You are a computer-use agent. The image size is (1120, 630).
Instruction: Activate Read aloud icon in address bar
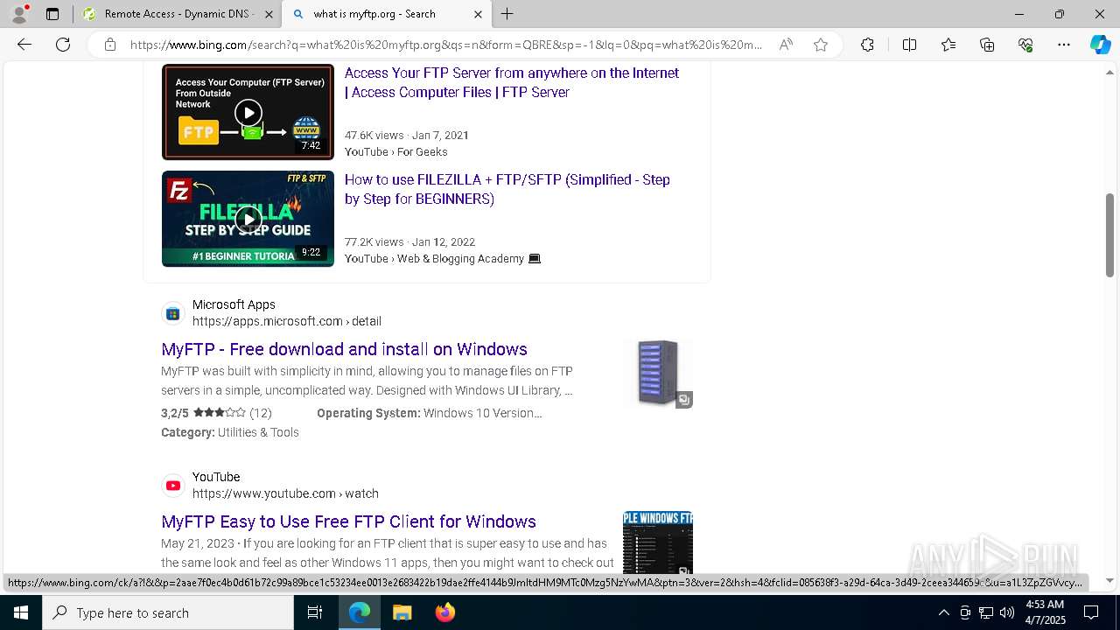tap(786, 45)
